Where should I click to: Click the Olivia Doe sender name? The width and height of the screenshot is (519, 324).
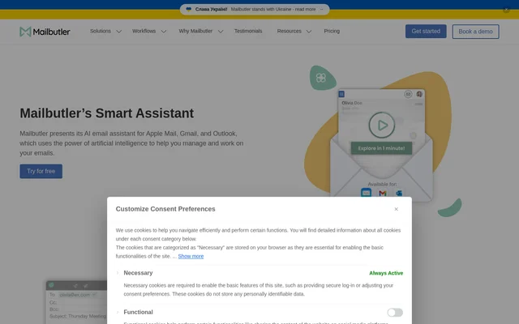coord(352,103)
